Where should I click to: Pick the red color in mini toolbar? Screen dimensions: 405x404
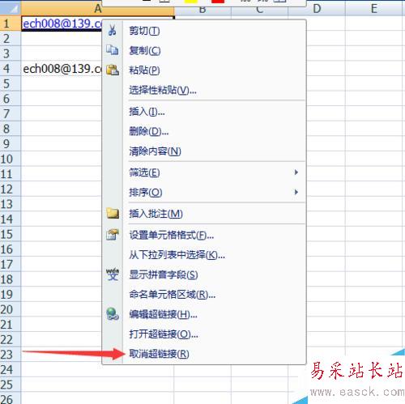pos(218,2)
